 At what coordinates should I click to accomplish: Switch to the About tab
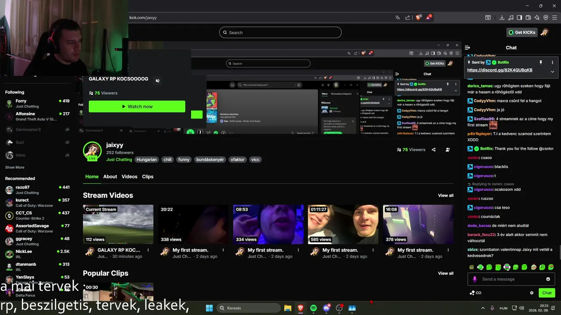coord(110,177)
